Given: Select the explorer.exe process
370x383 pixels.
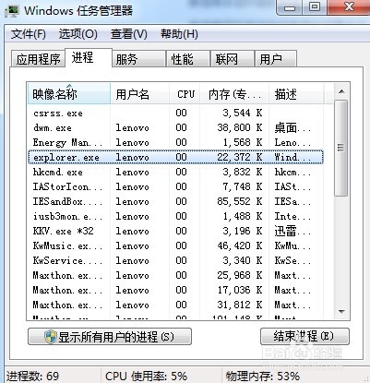Looking at the screenshot, I should coord(175,157).
